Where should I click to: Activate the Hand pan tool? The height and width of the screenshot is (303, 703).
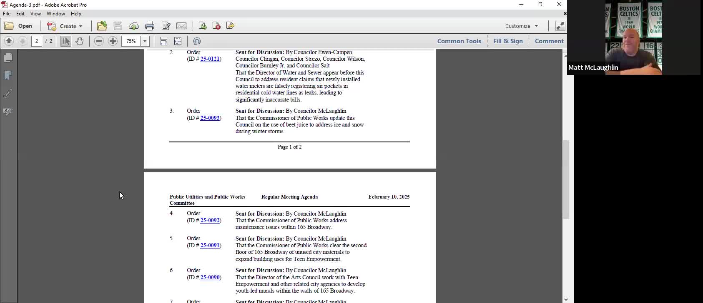click(79, 41)
